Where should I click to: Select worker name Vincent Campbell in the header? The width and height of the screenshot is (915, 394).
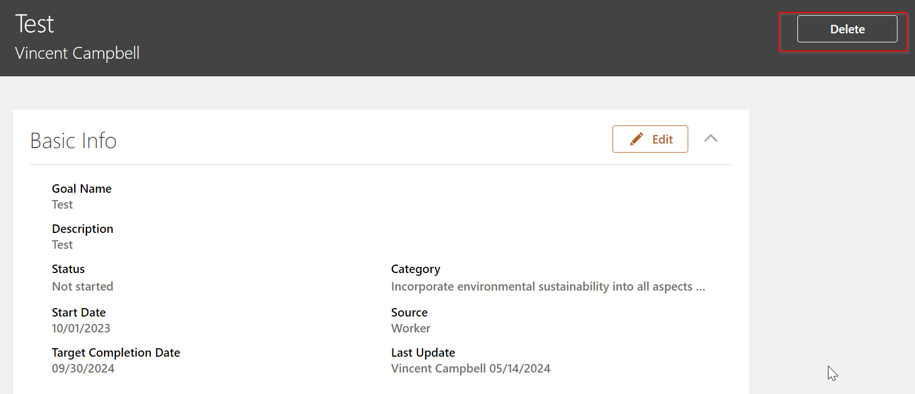(x=77, y=53)
